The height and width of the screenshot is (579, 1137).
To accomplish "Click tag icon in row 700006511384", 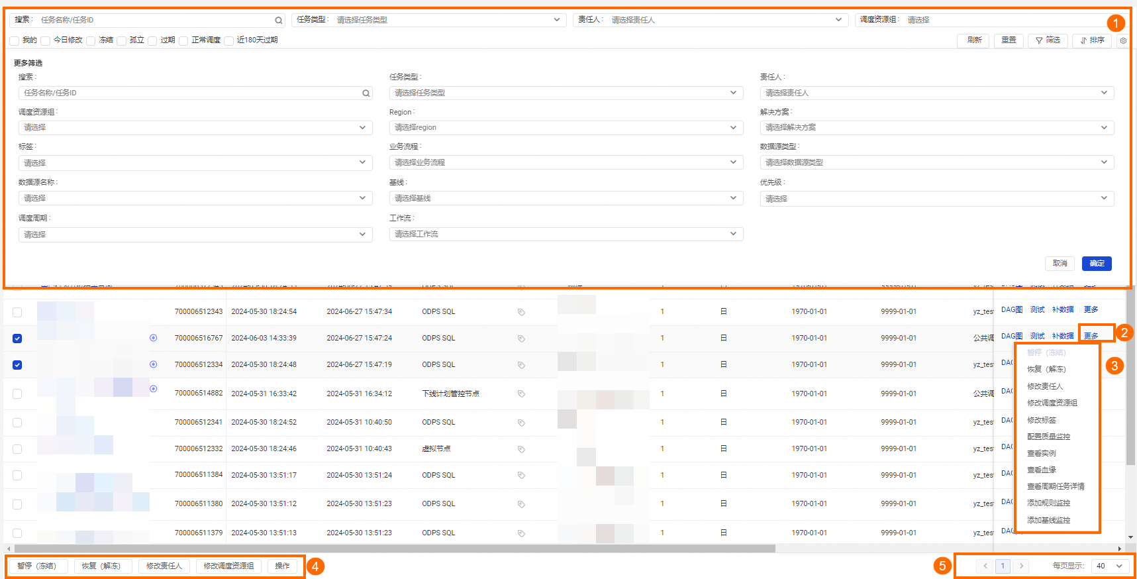I will pyautogui.click(x=521, y=475).
